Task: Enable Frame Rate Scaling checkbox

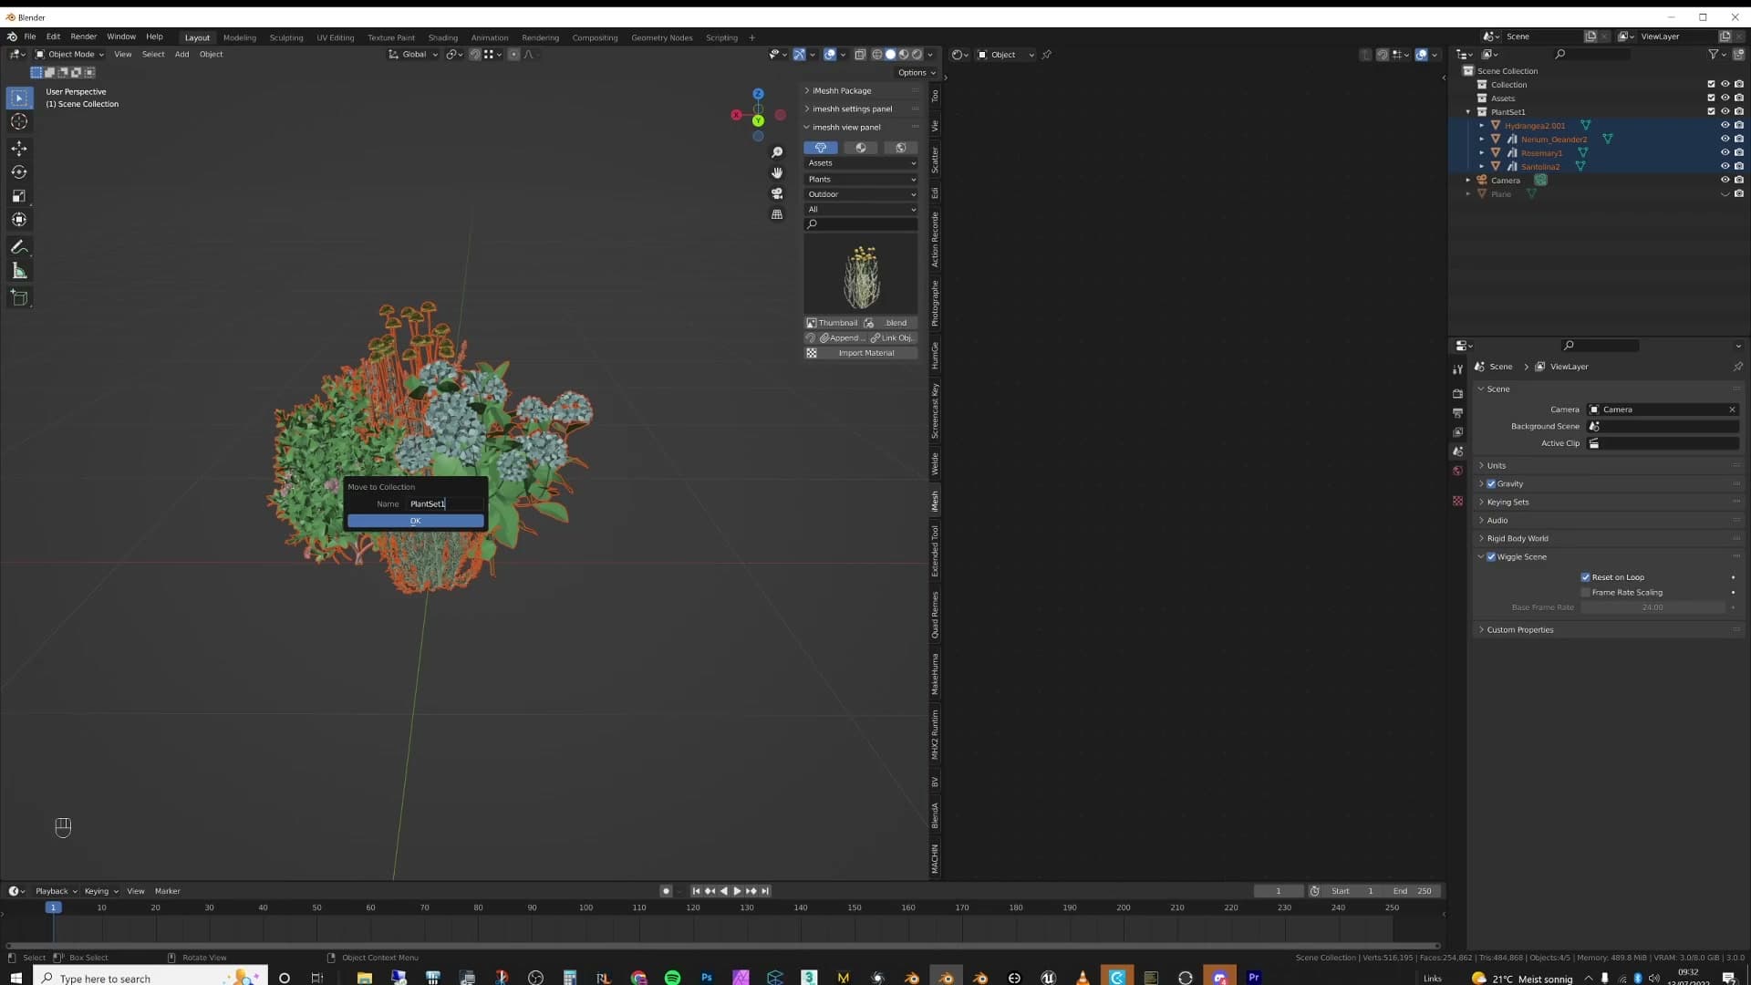Action: (1585, 593)
